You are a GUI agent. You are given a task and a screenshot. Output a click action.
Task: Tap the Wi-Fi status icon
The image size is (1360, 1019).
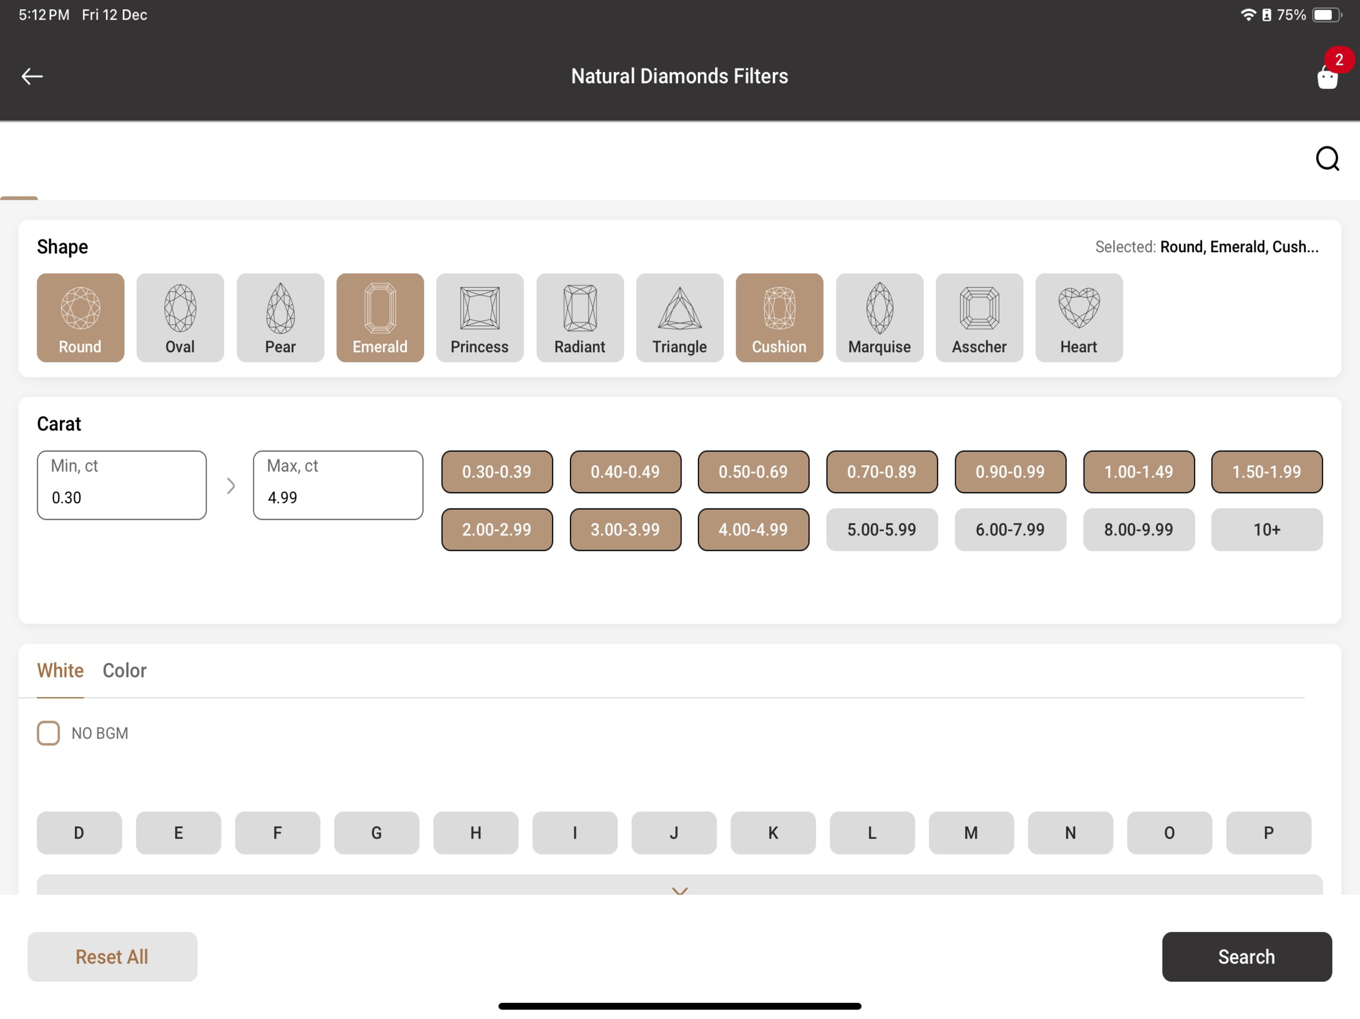[x=1247, y=15]
